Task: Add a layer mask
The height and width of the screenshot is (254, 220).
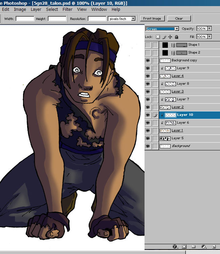Action: (184, 247)
